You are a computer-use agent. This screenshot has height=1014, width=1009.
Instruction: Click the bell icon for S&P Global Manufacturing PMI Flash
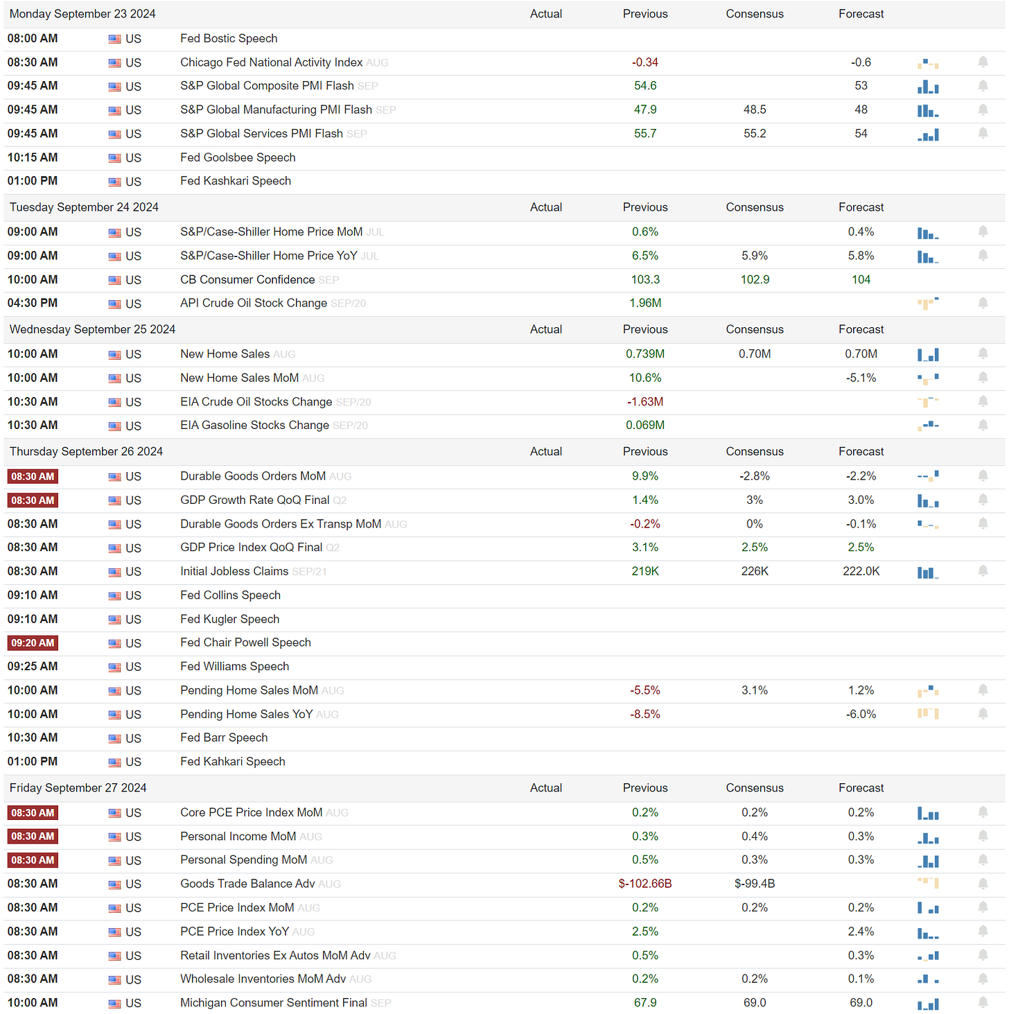click(x=983, y=110)
